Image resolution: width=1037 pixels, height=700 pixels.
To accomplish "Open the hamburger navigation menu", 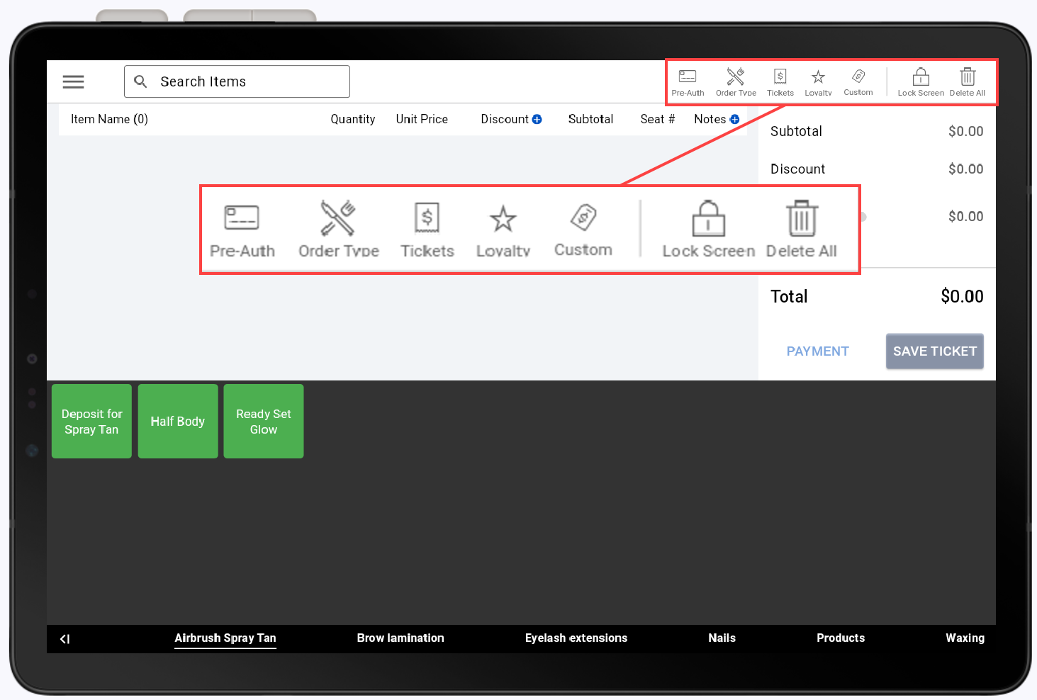I will pyautogui.click(x=73, y=81).
